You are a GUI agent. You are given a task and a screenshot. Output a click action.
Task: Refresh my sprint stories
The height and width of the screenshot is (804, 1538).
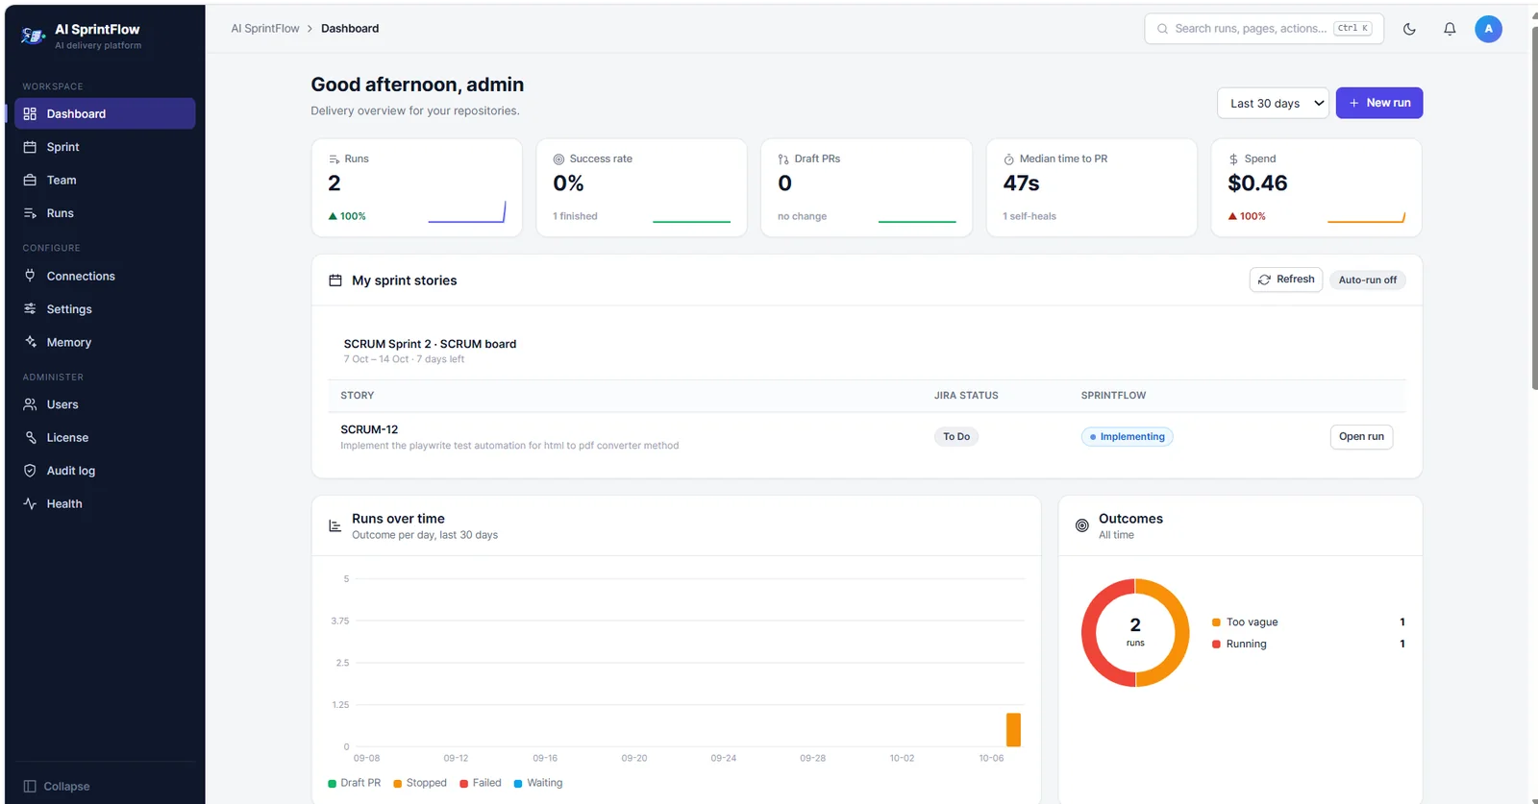point(1286,280)
